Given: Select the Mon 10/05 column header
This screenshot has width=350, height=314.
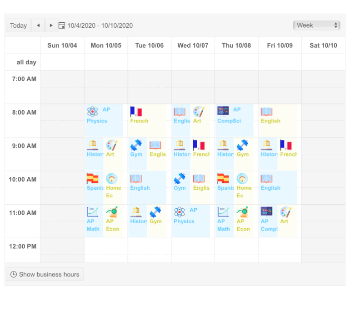Looking at the screenshot, I should (106, 45).
